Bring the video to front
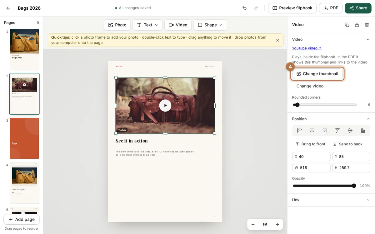The width and height of the screenshot is (375, 234). pos(310,144)
